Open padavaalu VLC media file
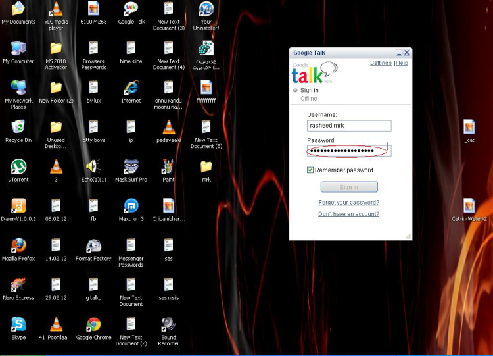The image size is (493, 356). [x=168, y=127]
